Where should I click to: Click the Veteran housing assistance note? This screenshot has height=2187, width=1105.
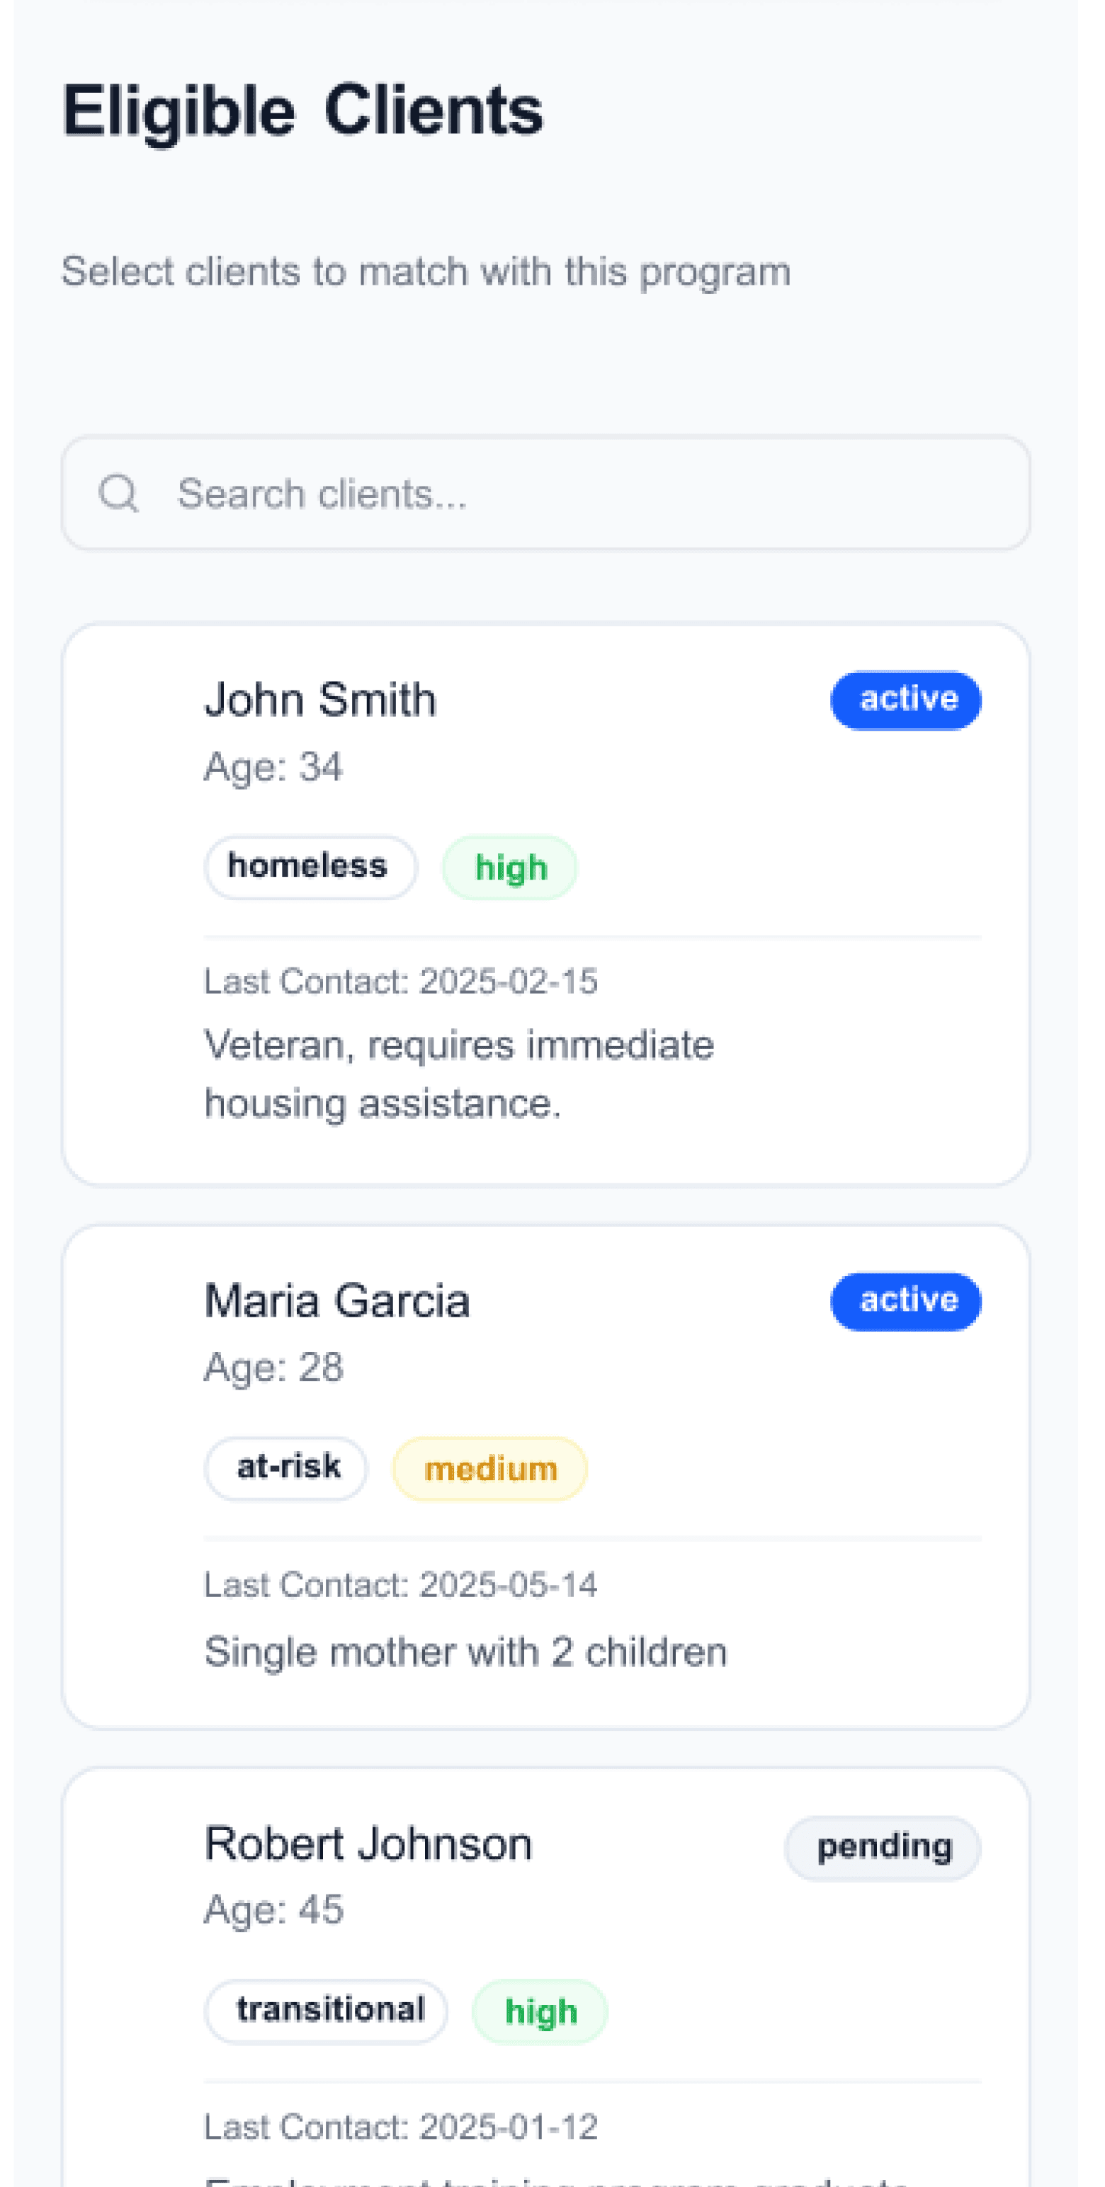point(459,1074)
